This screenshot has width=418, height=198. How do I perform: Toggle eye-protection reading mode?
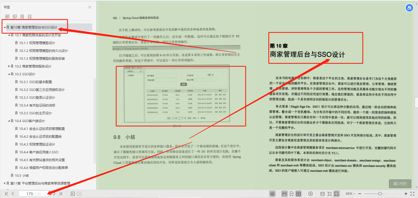click(273, 194)
